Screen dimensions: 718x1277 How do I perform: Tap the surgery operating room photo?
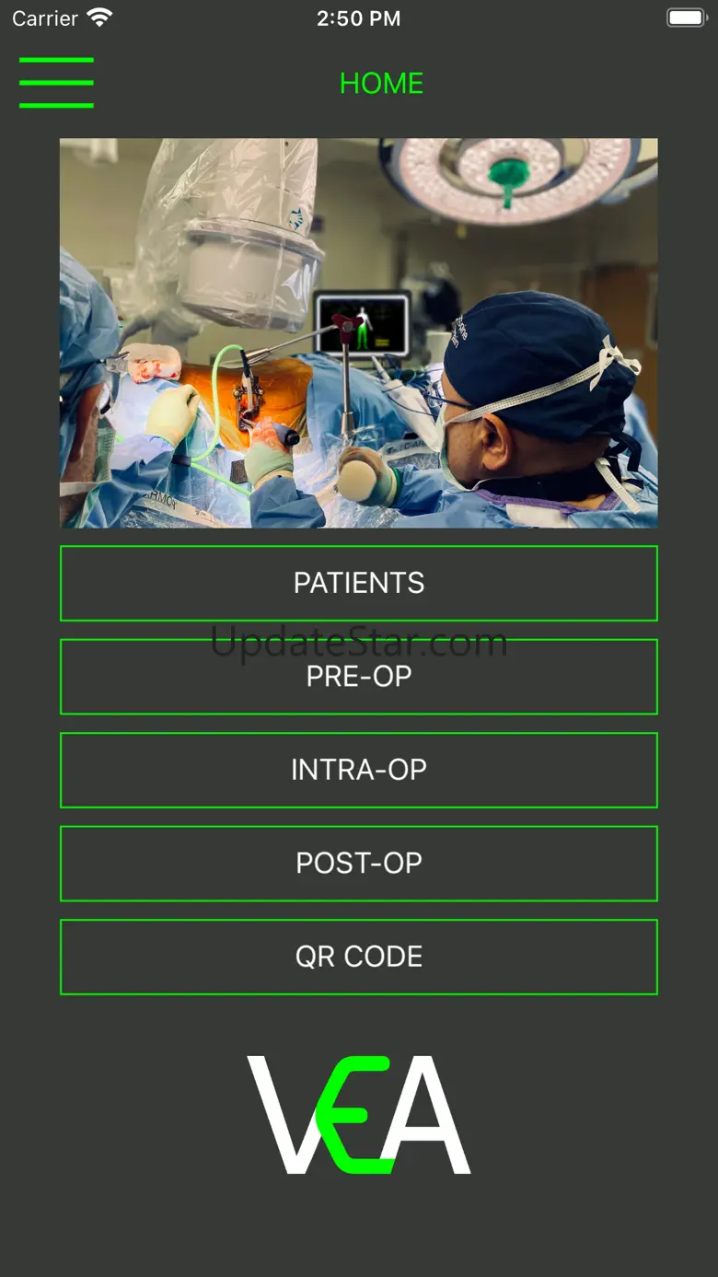coord(359,333)
